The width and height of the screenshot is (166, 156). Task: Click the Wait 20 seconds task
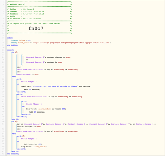[x=32, y=90]
